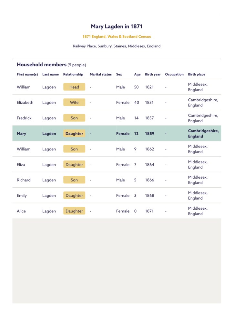
Task: Select the Daughter badge in Emily's row
Action: 74,196
